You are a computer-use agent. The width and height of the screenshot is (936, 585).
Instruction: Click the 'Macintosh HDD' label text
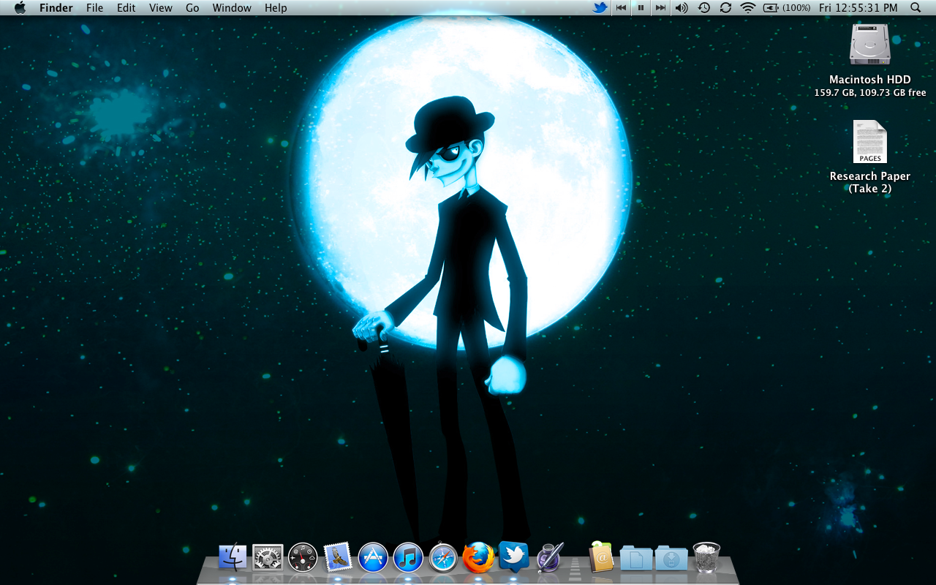click(870, 80)
